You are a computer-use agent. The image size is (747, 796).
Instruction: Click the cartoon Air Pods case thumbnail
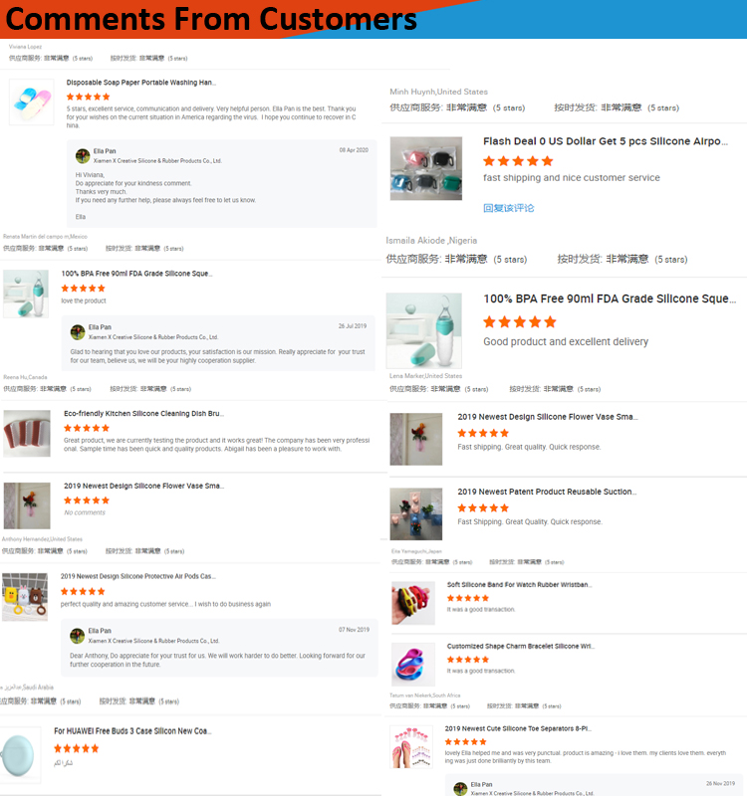point(25,597)
